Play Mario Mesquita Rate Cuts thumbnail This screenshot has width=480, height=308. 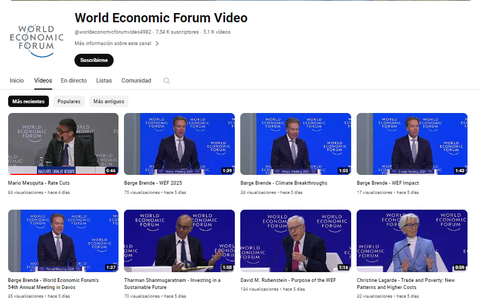coord(64,144)
